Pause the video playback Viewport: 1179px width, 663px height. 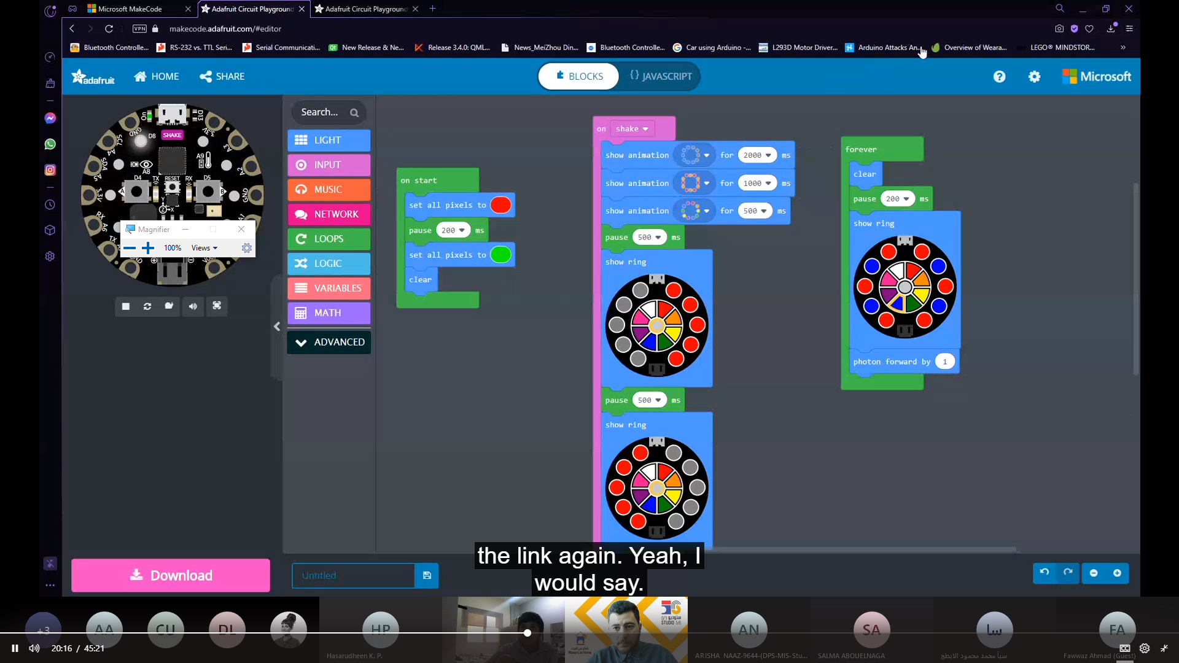tap(15, 648)
